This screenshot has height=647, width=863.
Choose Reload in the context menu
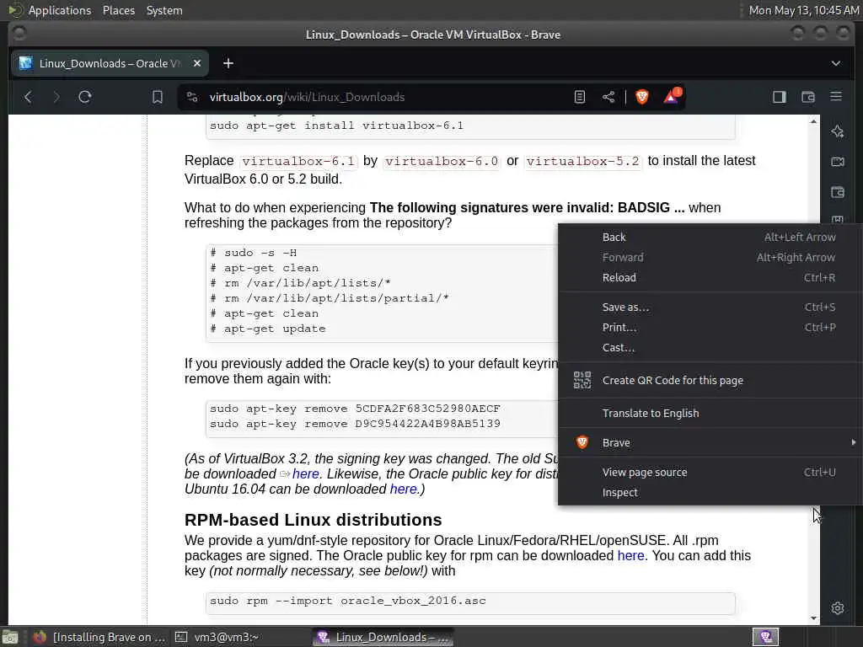click(710, 278)
